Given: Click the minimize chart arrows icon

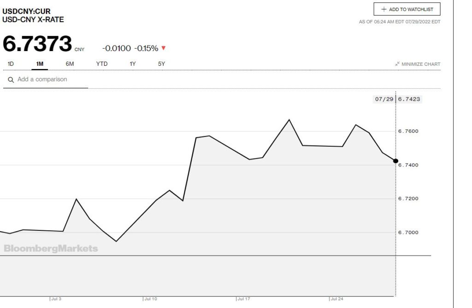Looking at the screenshot, I should coord(397,64).
